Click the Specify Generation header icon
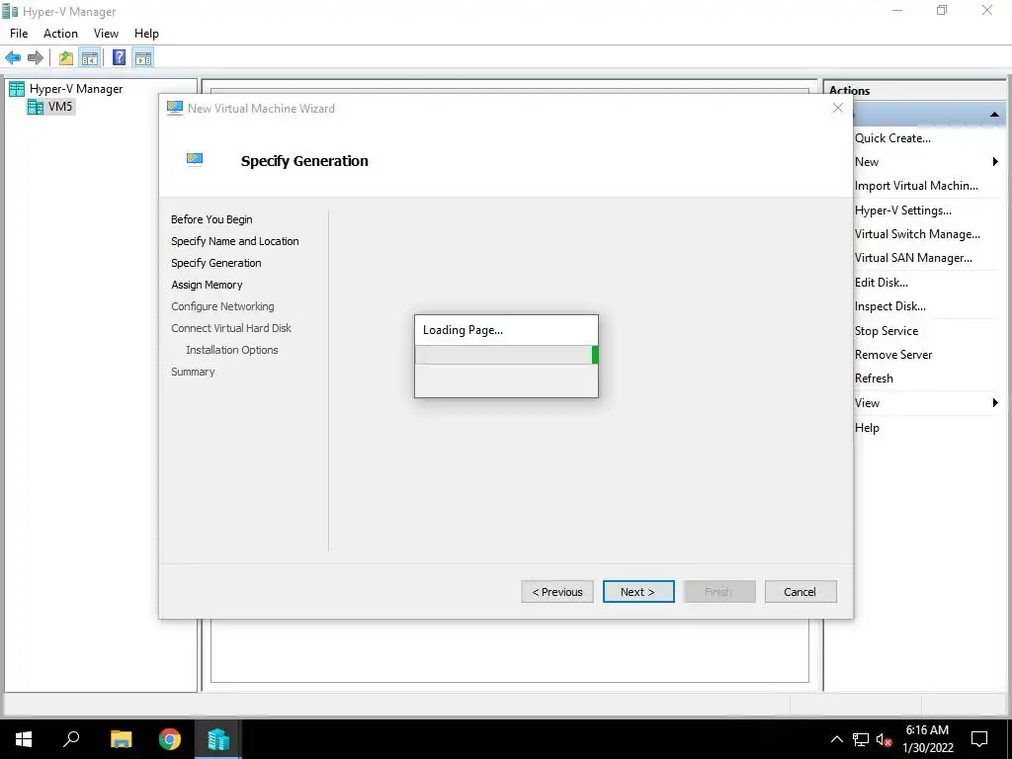This screenshot has width=1012, height=759. pos(195,159)
